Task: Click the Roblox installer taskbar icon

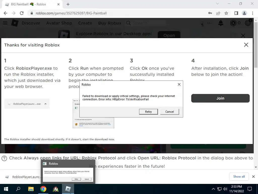Action: [68, 189]
